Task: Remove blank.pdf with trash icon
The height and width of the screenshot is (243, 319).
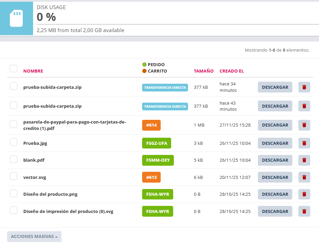Action: click(x=304, y=160)
